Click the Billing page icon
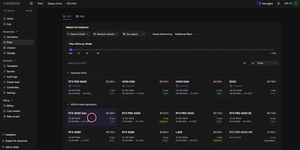The image size is (300, 150). click(x=5, y=106)
